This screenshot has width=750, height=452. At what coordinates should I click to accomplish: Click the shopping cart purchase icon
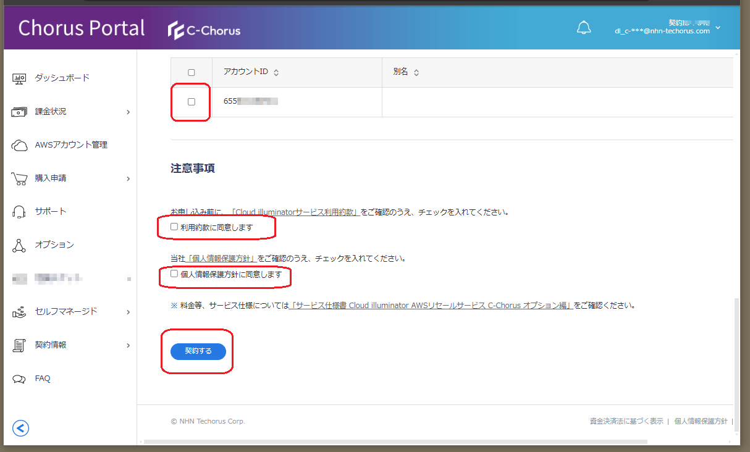(x=19, y=178)
